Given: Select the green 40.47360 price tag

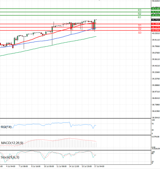Looking at the screenshot, I should pos(155,9).
